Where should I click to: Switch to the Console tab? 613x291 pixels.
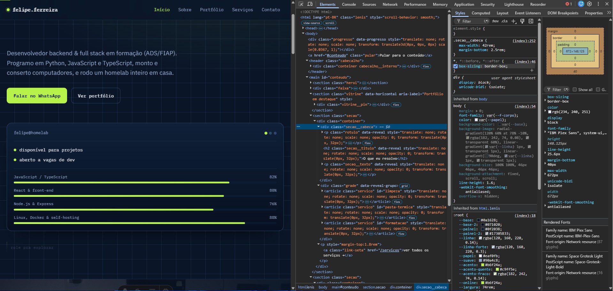pos(349,4)
